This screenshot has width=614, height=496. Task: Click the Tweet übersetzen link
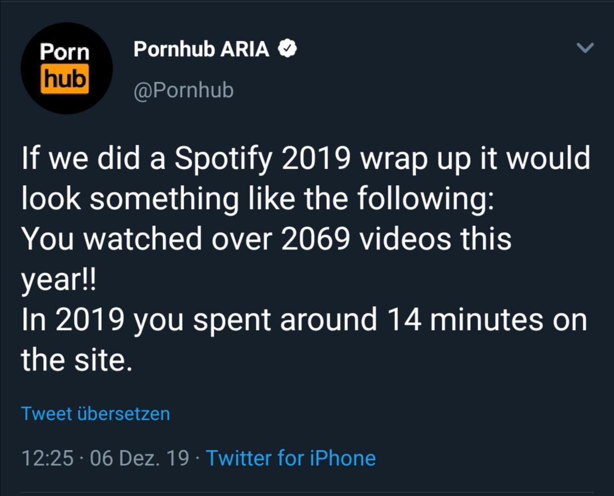96,413
